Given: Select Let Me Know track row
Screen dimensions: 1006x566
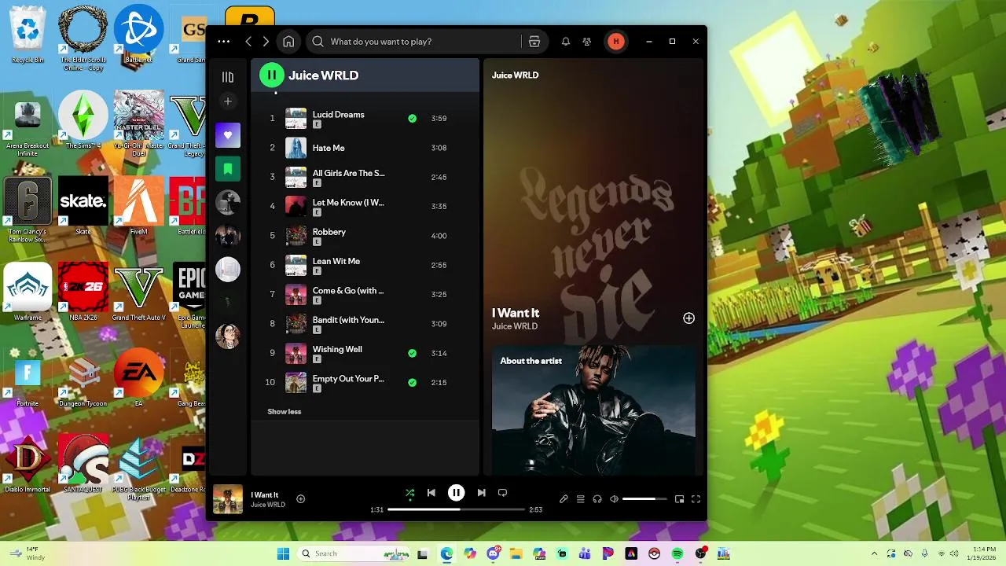Looking at the screenshot, I should 365,207.
